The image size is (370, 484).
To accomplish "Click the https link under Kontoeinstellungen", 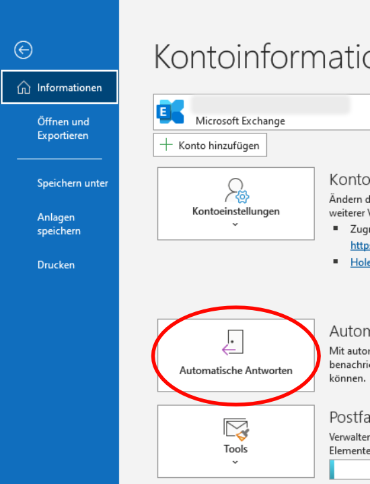I will [x=360, y=245].
